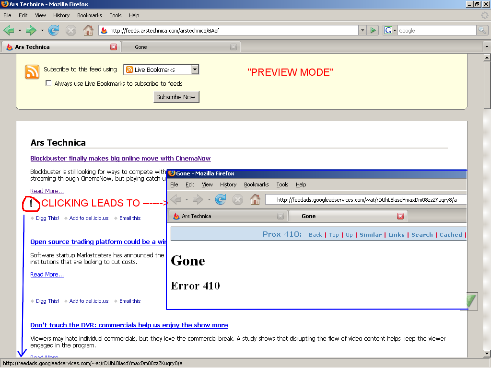Click the first Digg This! link
The height and width of the screenshot is (368, 491).
[47, 218]
